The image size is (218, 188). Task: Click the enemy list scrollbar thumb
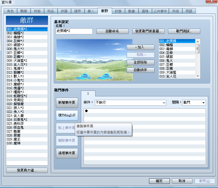click(198, 49)
